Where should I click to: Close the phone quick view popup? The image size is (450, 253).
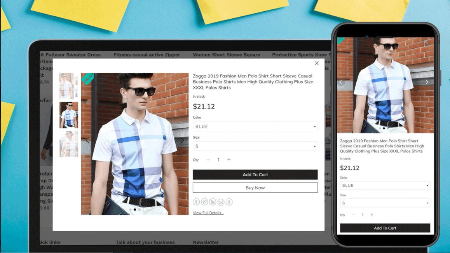coord(426,42)
